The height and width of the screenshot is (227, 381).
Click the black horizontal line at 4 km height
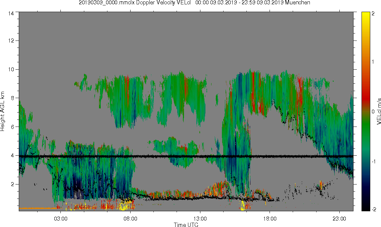click(x=186, y=156)
